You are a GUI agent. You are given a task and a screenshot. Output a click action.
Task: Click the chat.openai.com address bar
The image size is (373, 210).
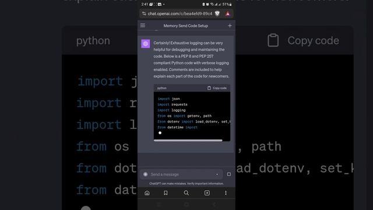[180, 14]
